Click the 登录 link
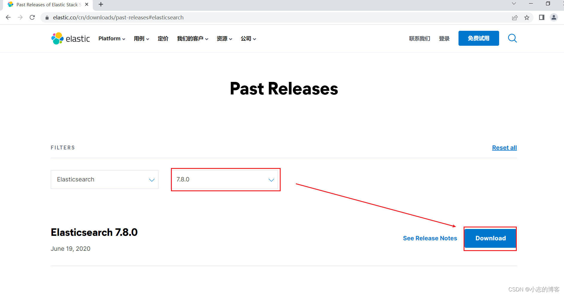564x295 pixels. click(x=444, y=39)
